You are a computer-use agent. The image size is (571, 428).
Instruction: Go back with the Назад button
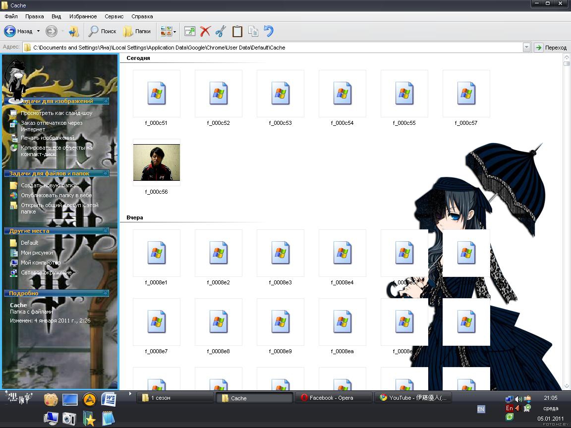(18, 31)
